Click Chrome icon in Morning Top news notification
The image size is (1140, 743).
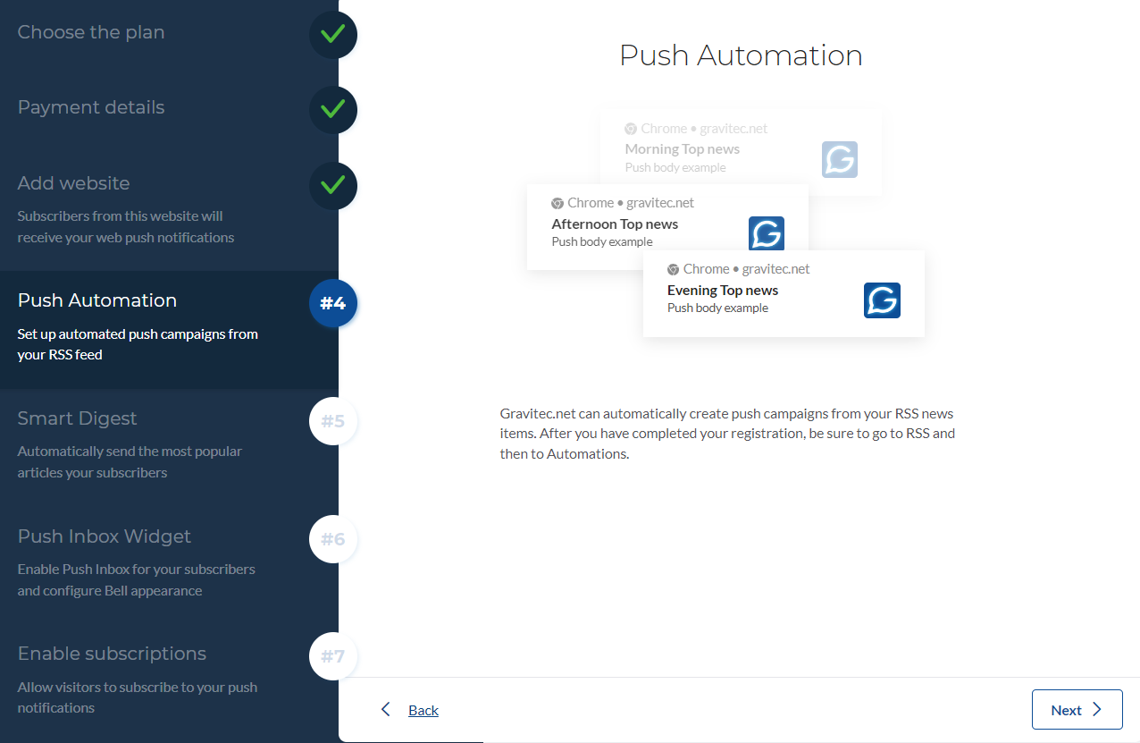631,129
